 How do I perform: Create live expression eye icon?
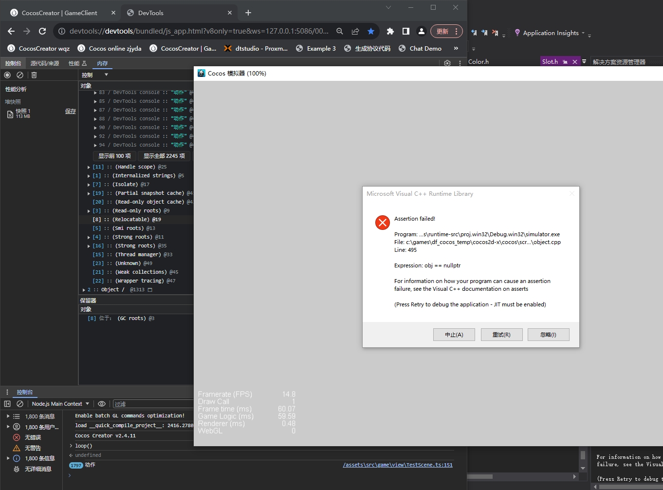[102, 404]
